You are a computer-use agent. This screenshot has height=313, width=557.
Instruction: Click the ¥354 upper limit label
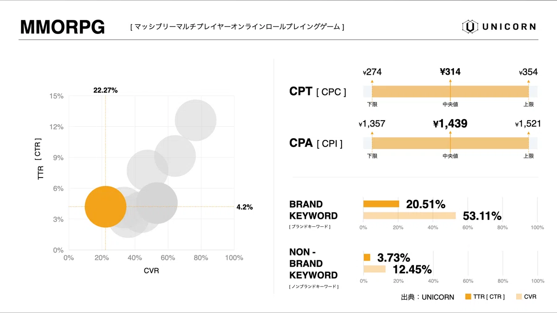pyautogui.click(x=528, y=72)
